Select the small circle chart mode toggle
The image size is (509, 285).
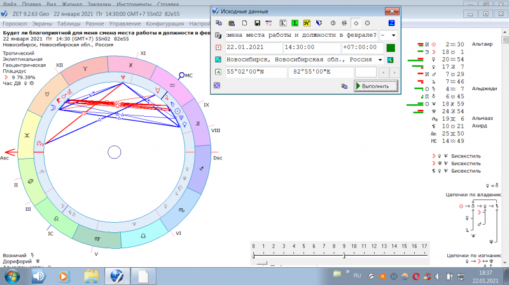354,23
